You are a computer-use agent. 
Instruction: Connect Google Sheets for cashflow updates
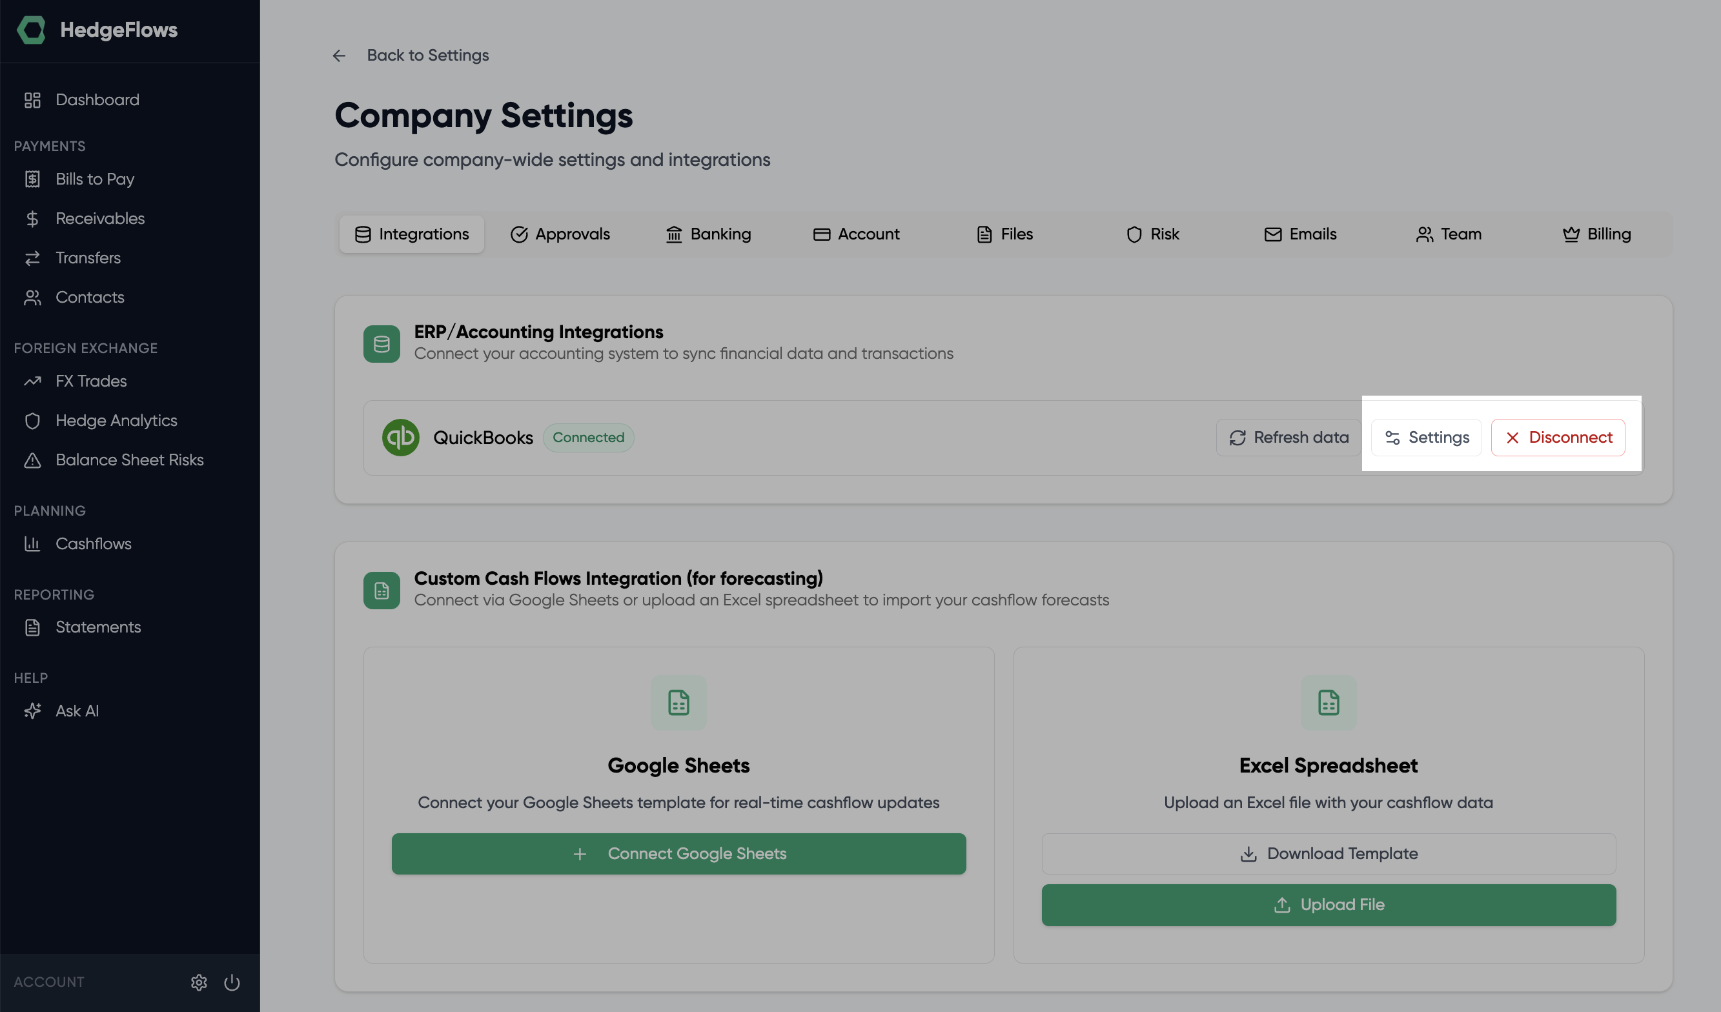[x=678, y=854]
